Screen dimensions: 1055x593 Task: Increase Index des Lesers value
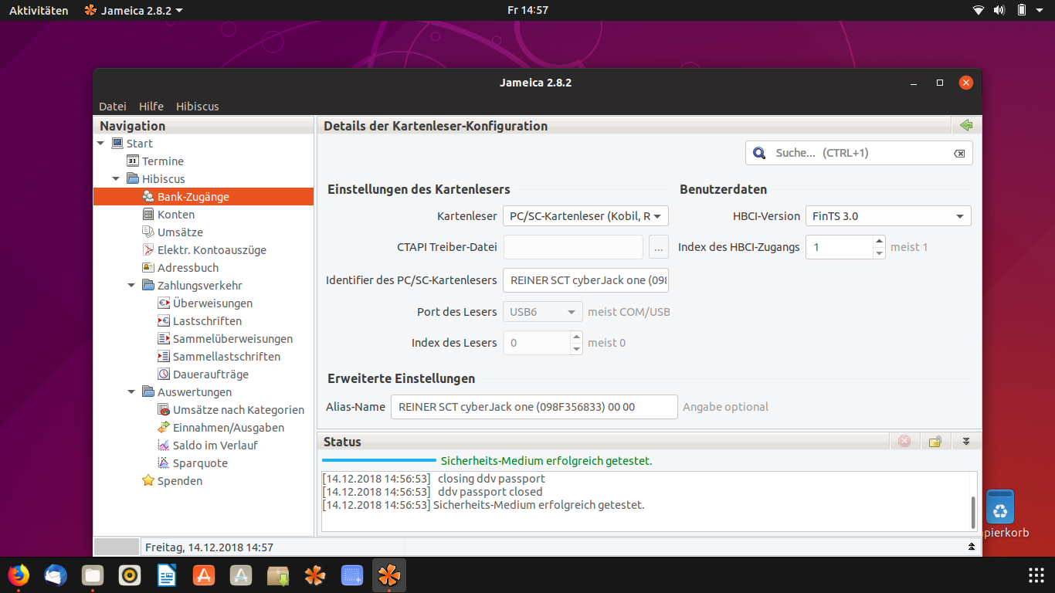pyautogui.click(x=576, y=337)
